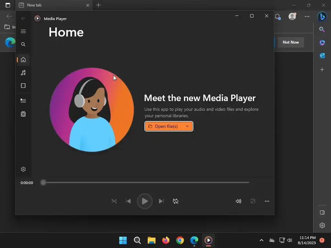Launch Google Chrome from the taskbar
This screenshot has width=331, height=248.
point(180,240)
